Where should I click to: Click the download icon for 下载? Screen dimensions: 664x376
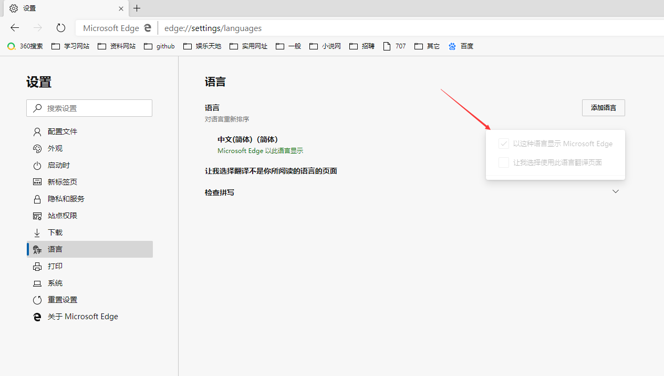[x=37, y=232]
